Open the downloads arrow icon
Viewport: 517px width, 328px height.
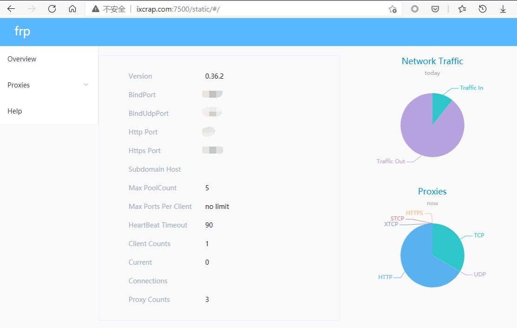(503, 9)
